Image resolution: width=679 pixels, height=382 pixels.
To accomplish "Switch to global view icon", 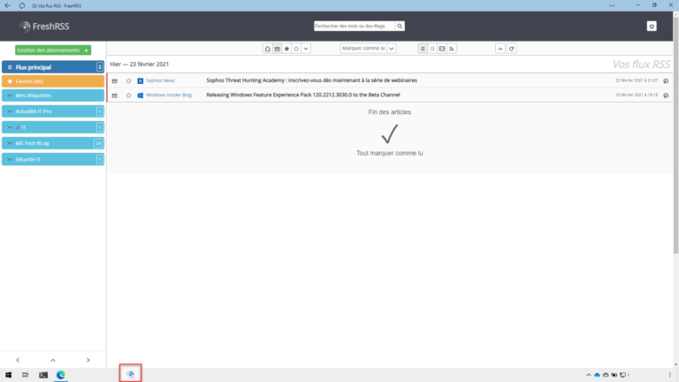I will click(x=432, y=49).
